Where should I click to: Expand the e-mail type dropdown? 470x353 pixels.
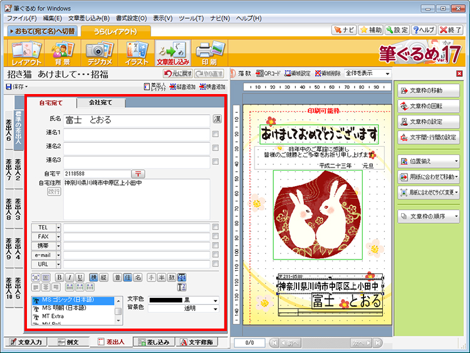point(58,255)
